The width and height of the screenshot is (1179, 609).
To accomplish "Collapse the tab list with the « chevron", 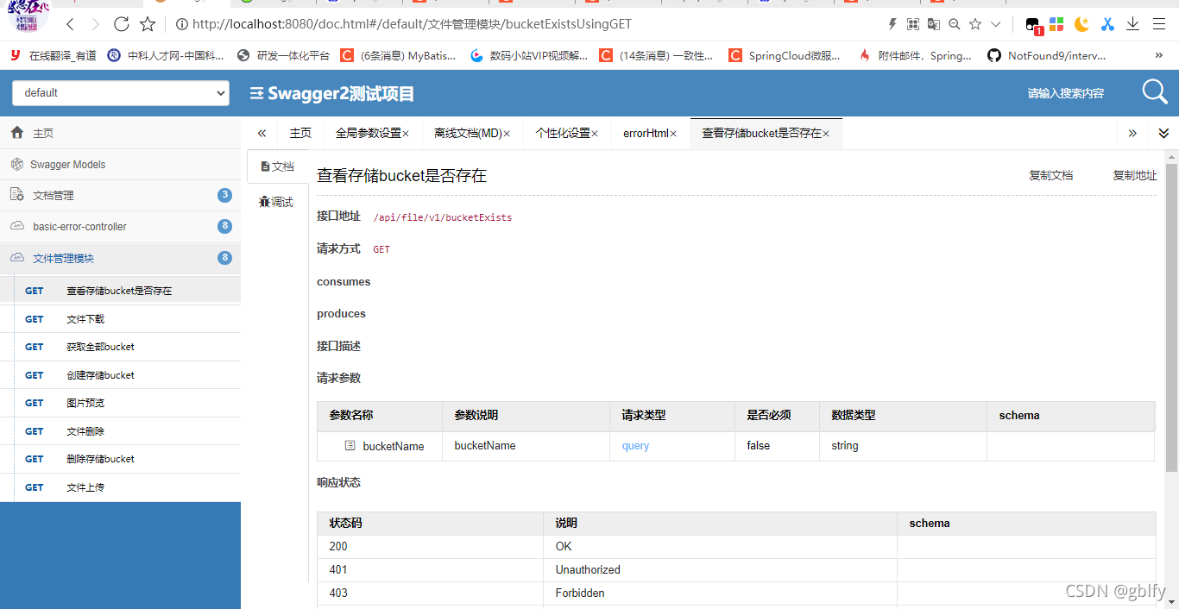I will [x=262, y=133].
